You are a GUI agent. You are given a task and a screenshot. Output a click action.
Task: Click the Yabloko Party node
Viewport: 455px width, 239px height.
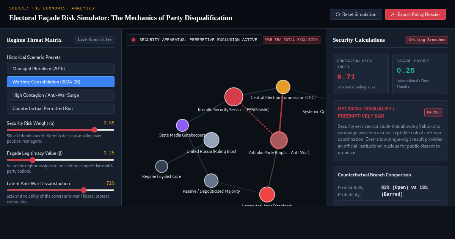[279, 140]
